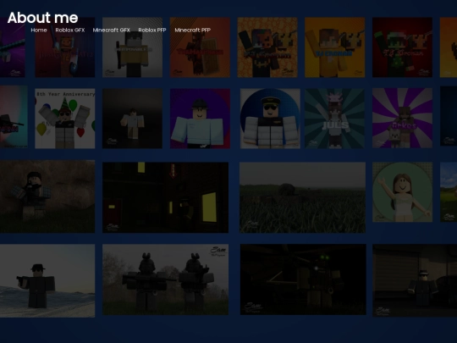The height and width of the screenshot is (343, 457).
Task: Open the man in suit by garage render
Action: 415,280
